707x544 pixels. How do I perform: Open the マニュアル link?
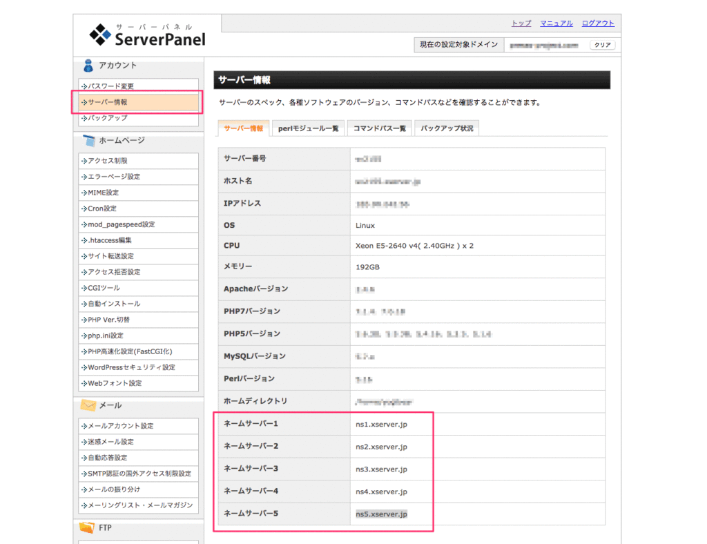point(556,23)
